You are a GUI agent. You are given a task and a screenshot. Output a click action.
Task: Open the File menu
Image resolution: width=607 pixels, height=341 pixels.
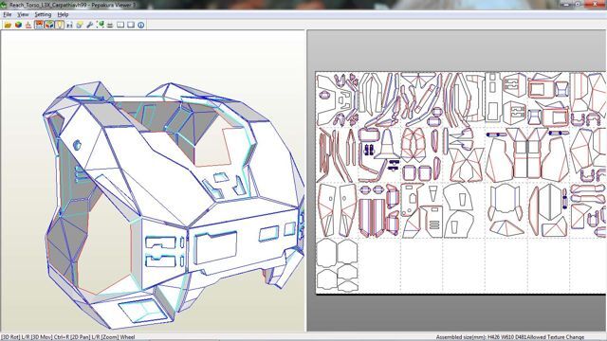[x=7, y=15]
